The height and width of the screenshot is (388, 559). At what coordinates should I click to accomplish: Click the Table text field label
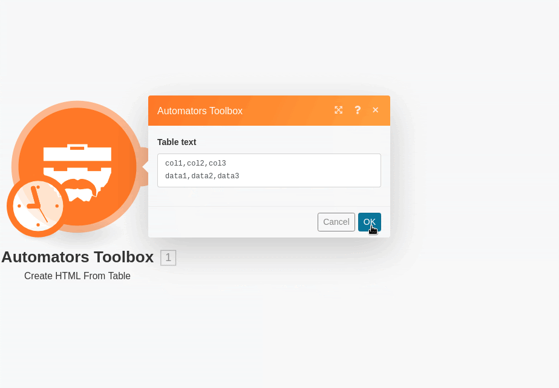tap(177, 142)
